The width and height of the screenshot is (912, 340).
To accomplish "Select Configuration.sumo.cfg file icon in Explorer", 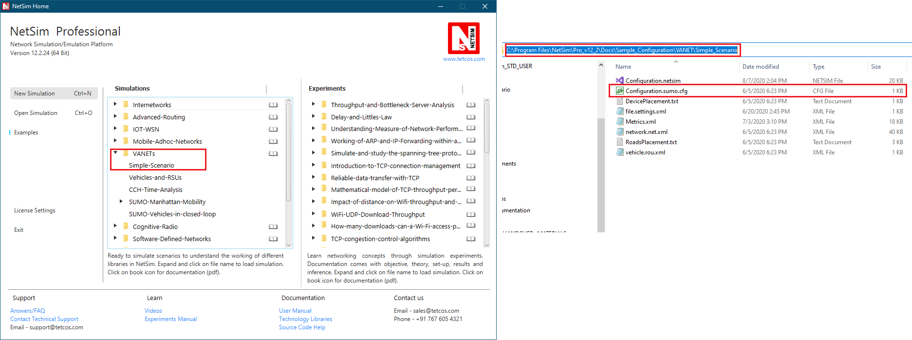I will [x=619, y=91].
